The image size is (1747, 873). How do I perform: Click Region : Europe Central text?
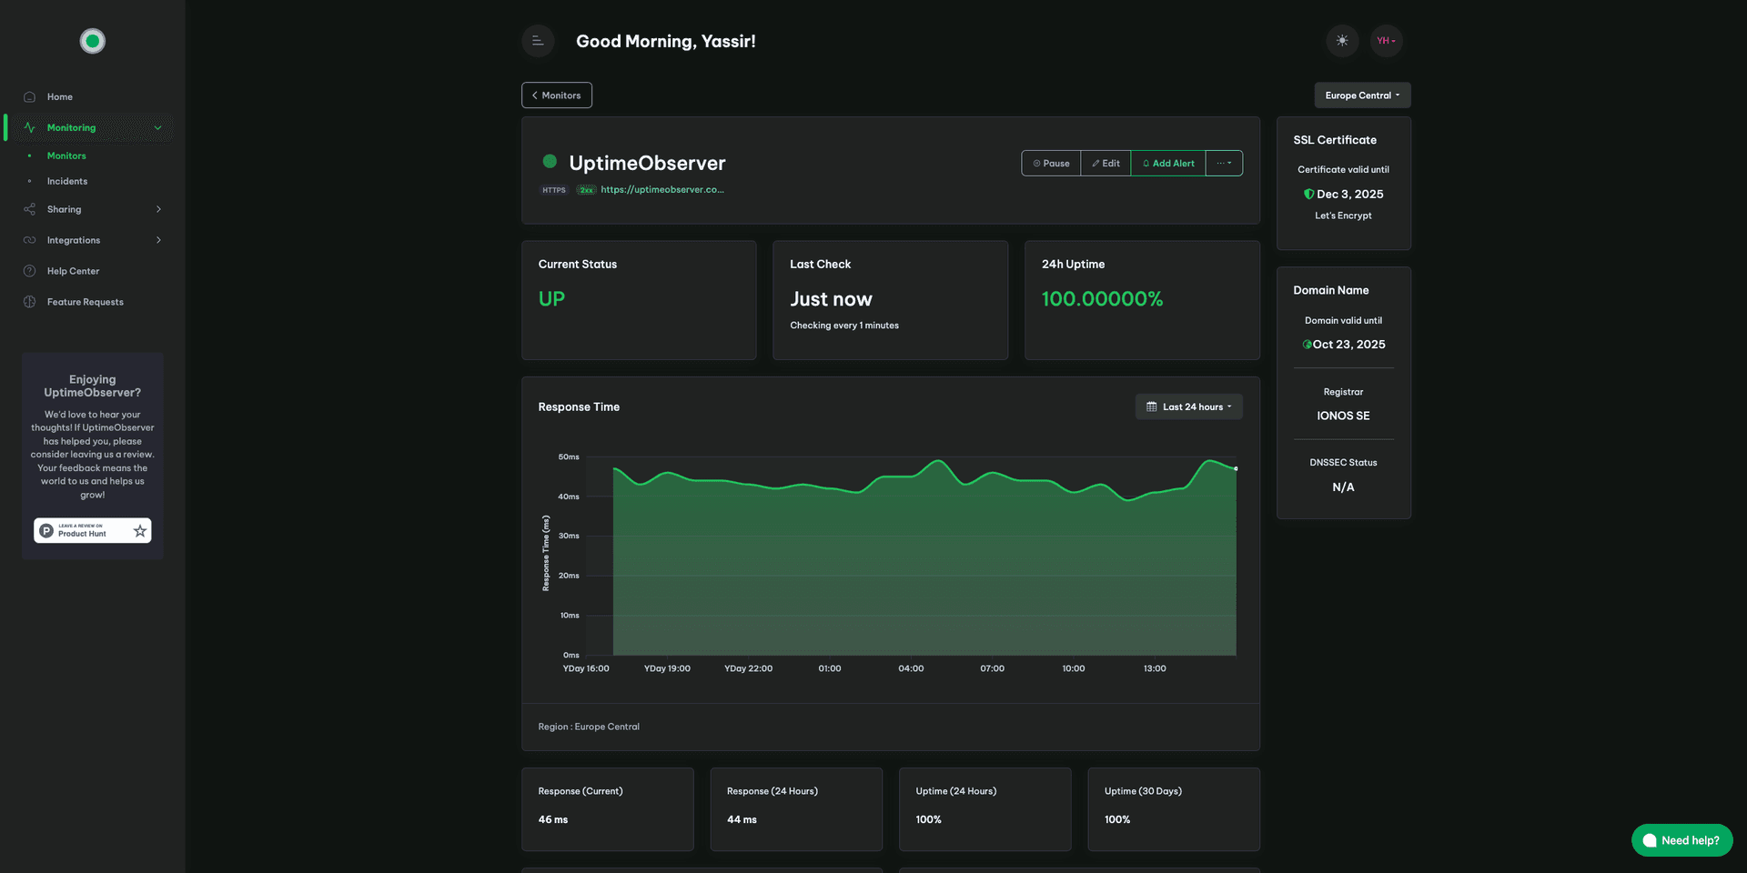pyautogui.click(x=589, y=727)
